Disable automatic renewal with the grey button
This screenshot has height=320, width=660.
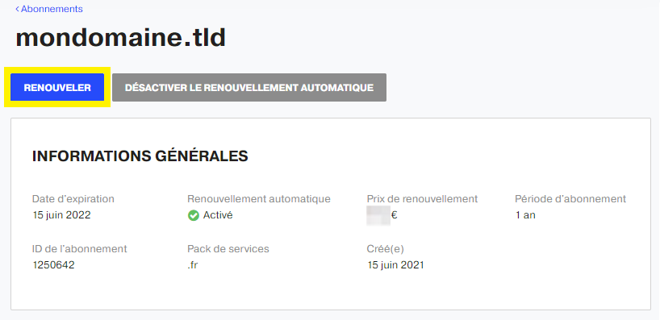click(249, 88)
